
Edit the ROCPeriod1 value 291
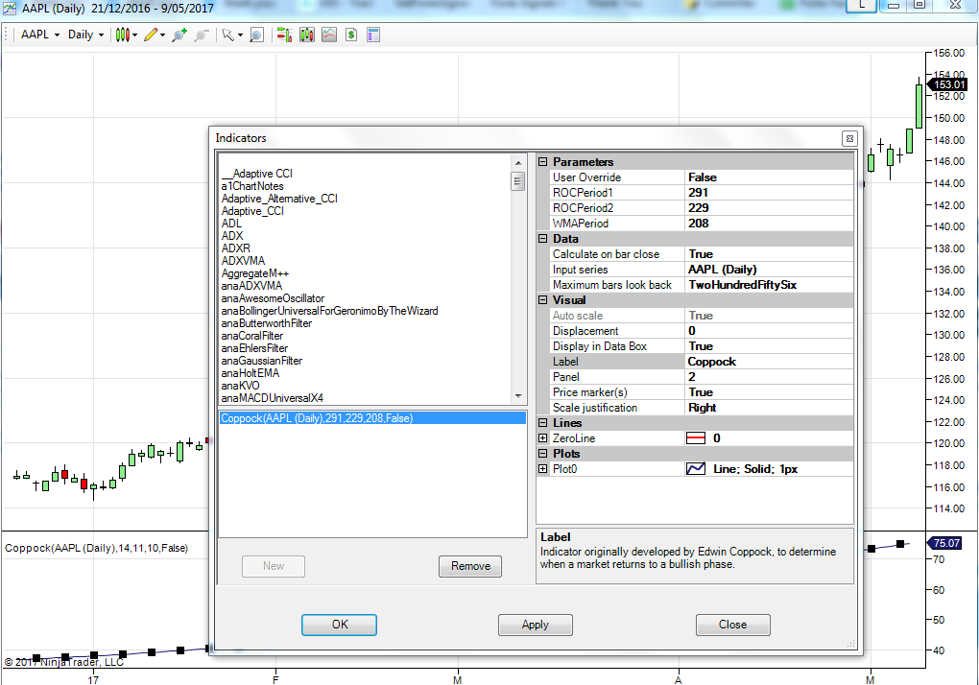[x=769, y=193]
